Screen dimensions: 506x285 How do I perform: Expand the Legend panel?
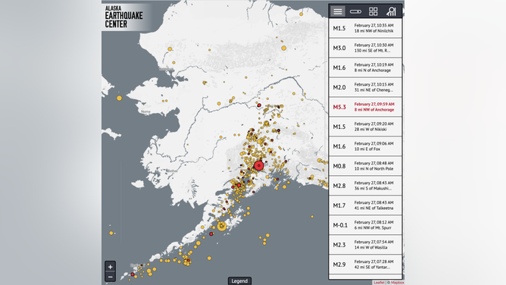click(x=239, y=280)
